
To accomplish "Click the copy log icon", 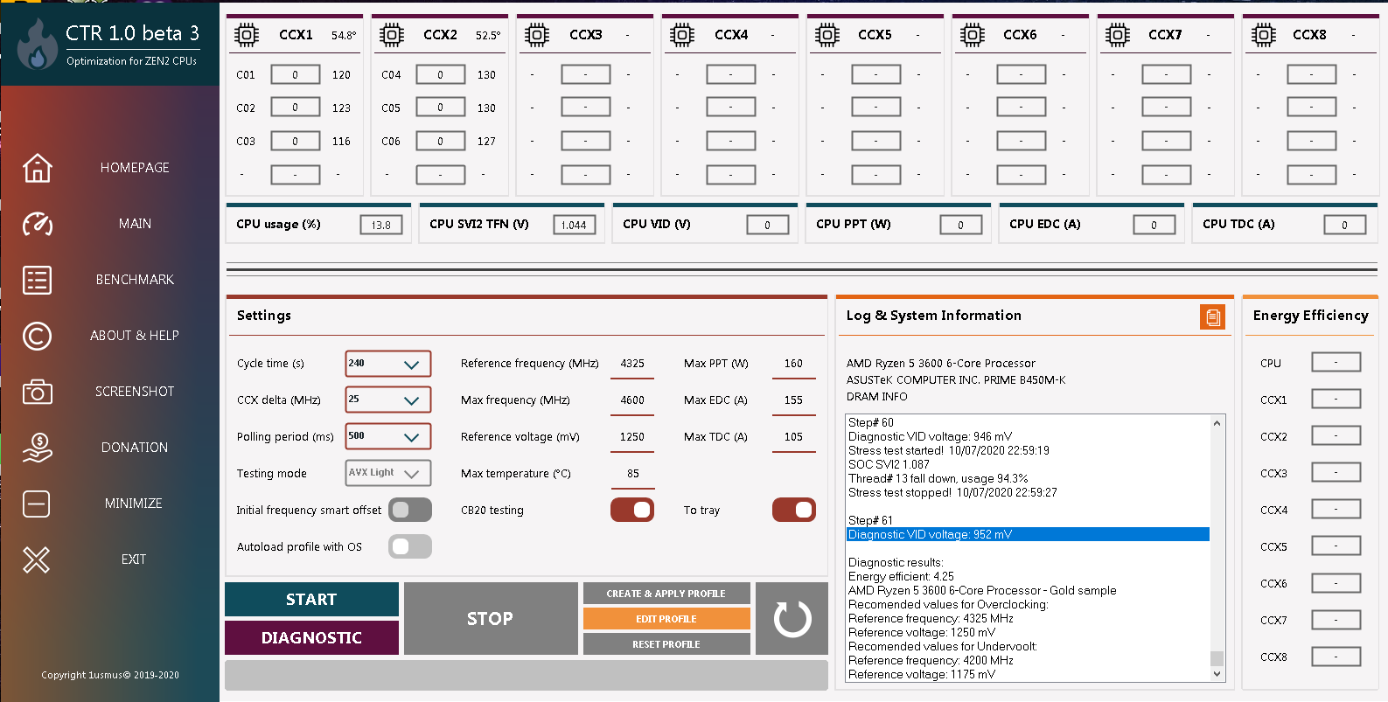I will (x=1212, y=317).
